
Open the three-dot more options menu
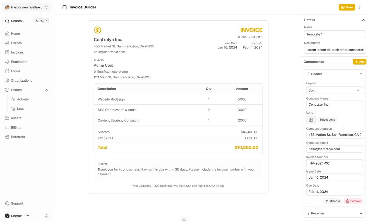(x=360, y=7)
